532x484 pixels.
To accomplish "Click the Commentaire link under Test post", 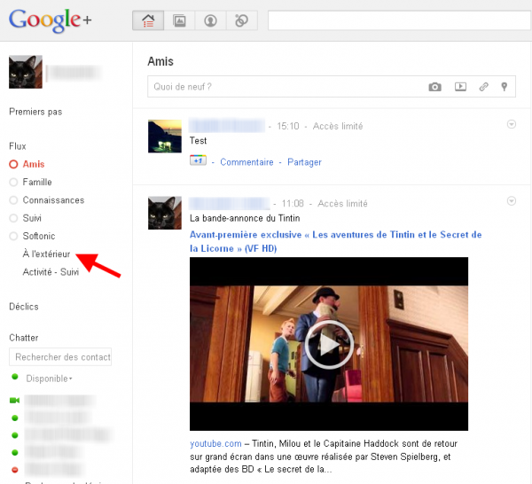I will coord(246,162).
